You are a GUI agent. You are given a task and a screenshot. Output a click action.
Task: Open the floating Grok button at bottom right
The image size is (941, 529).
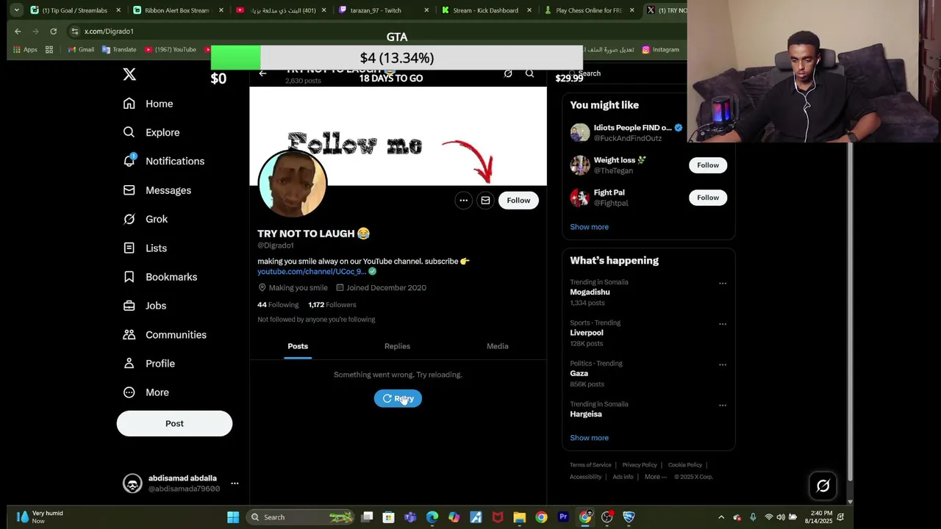coord(823,486)
